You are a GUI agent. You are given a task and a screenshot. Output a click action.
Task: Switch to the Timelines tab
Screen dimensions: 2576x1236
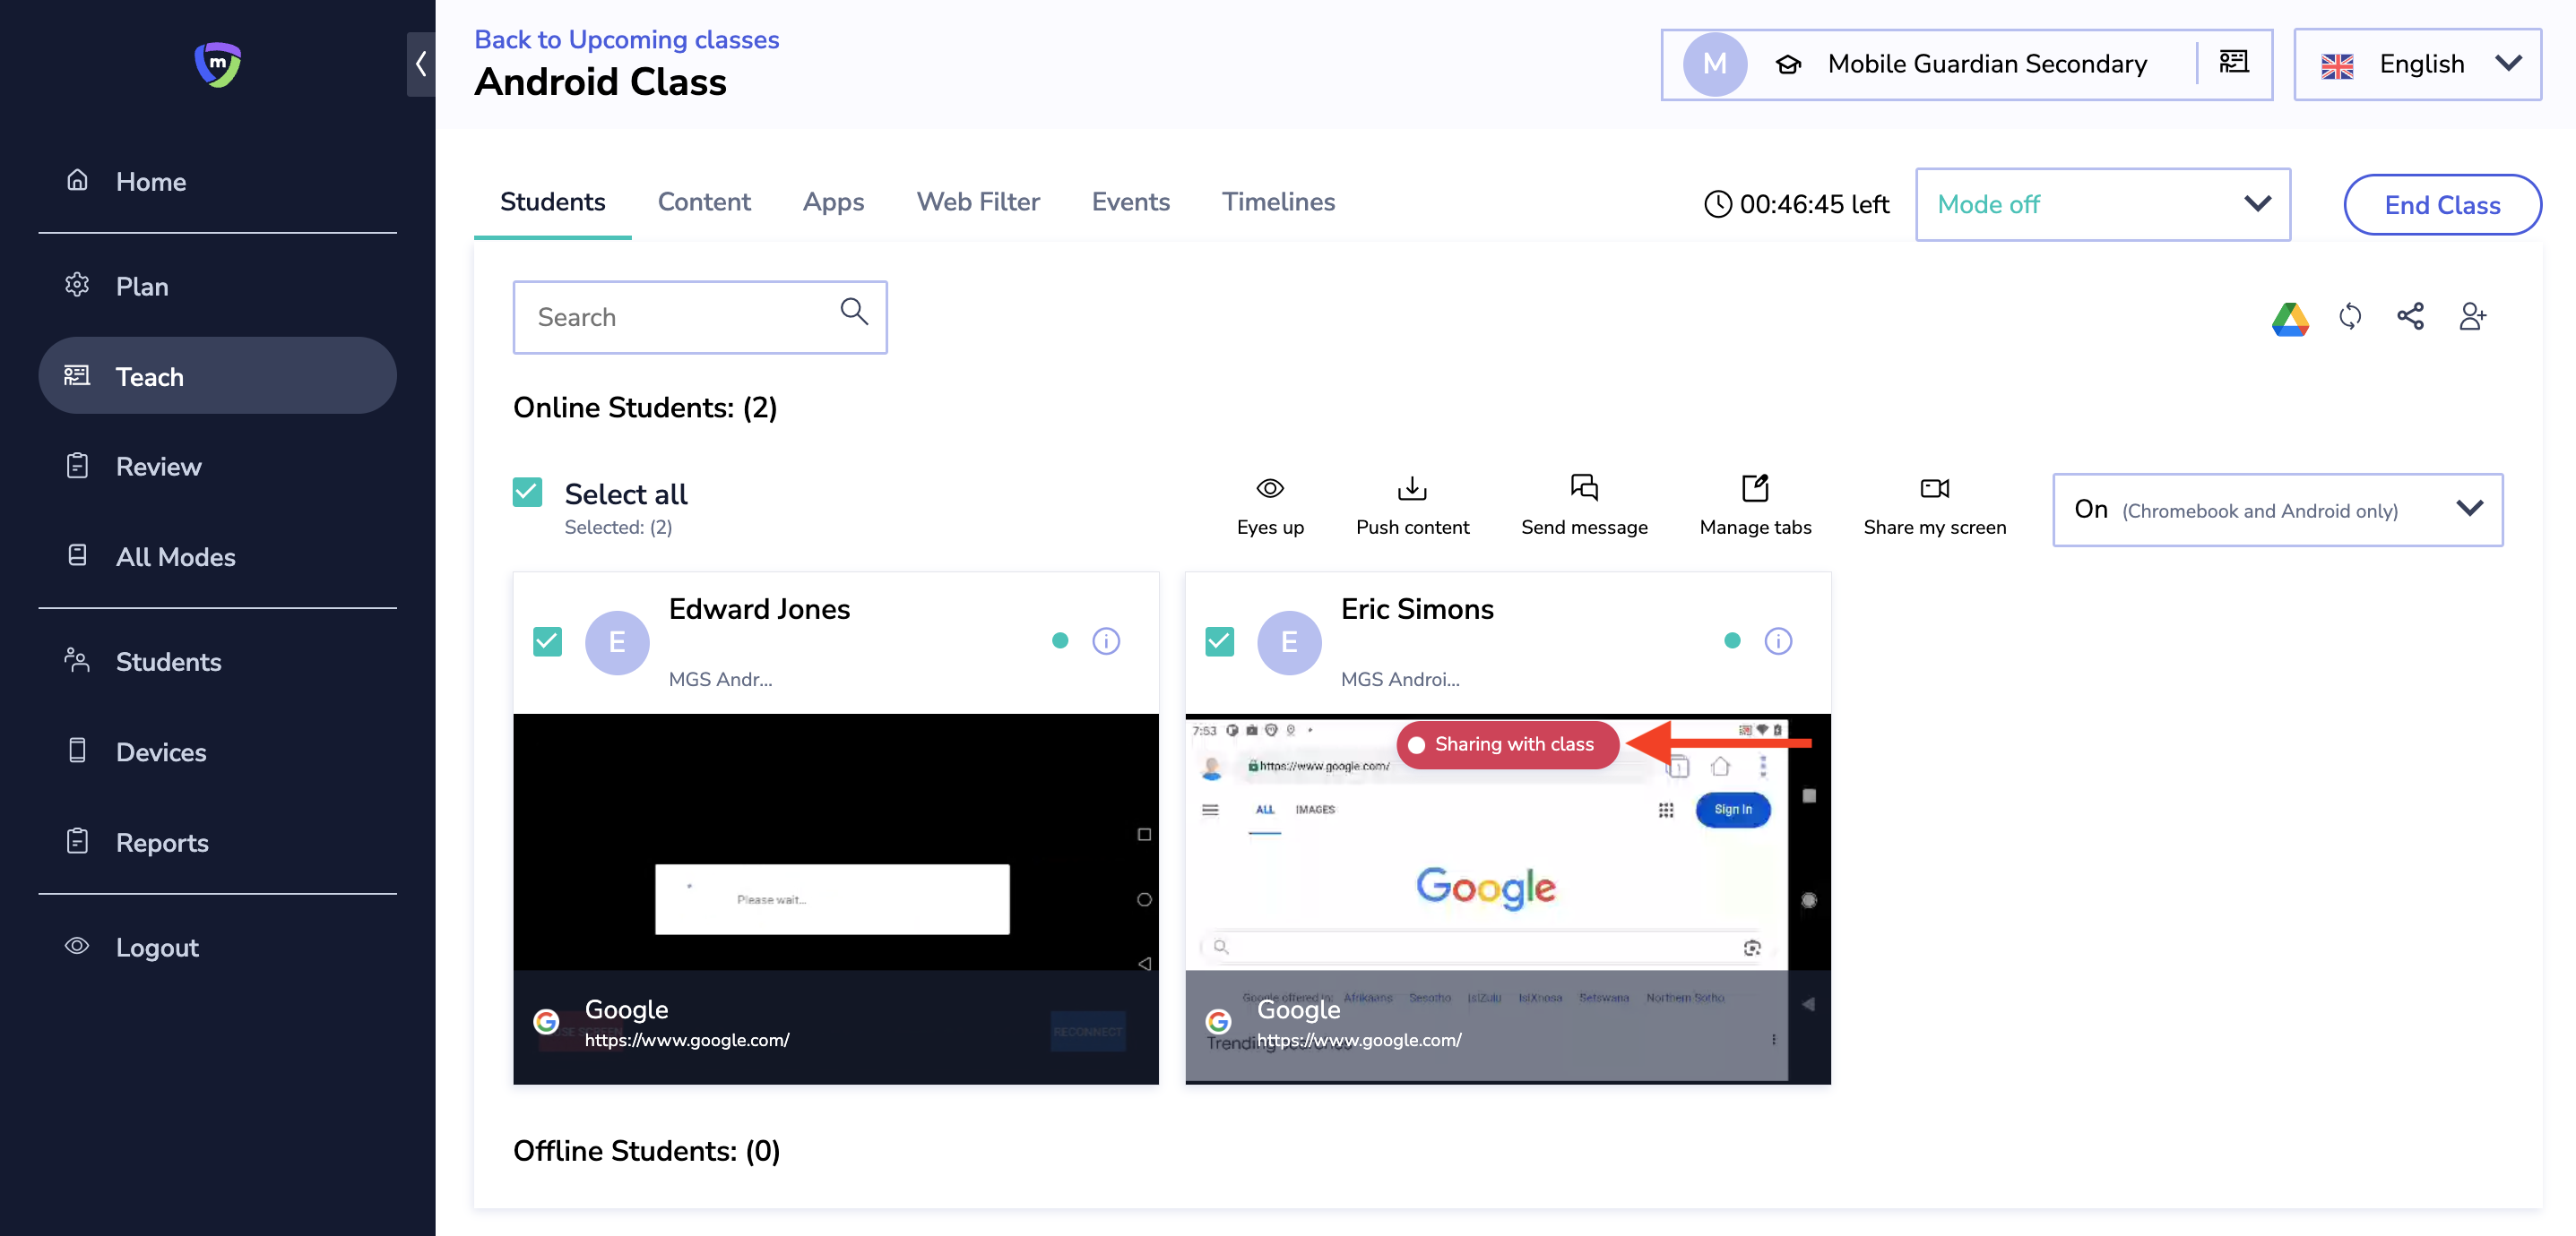click(x=1277, y=202)
